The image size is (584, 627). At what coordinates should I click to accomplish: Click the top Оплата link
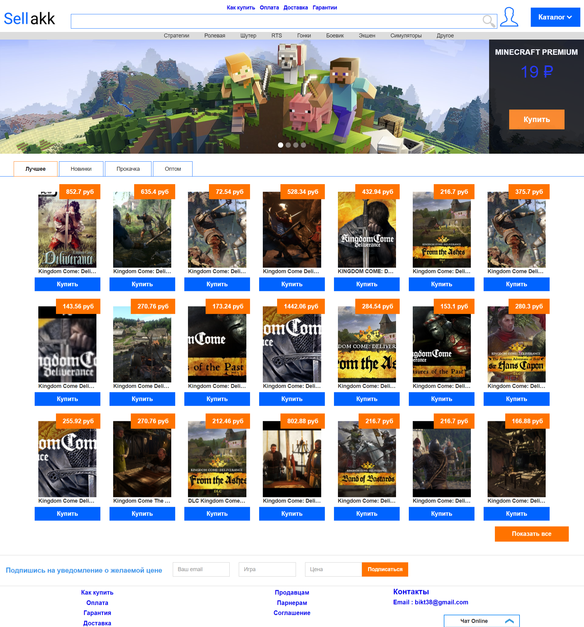pos(269,8)
